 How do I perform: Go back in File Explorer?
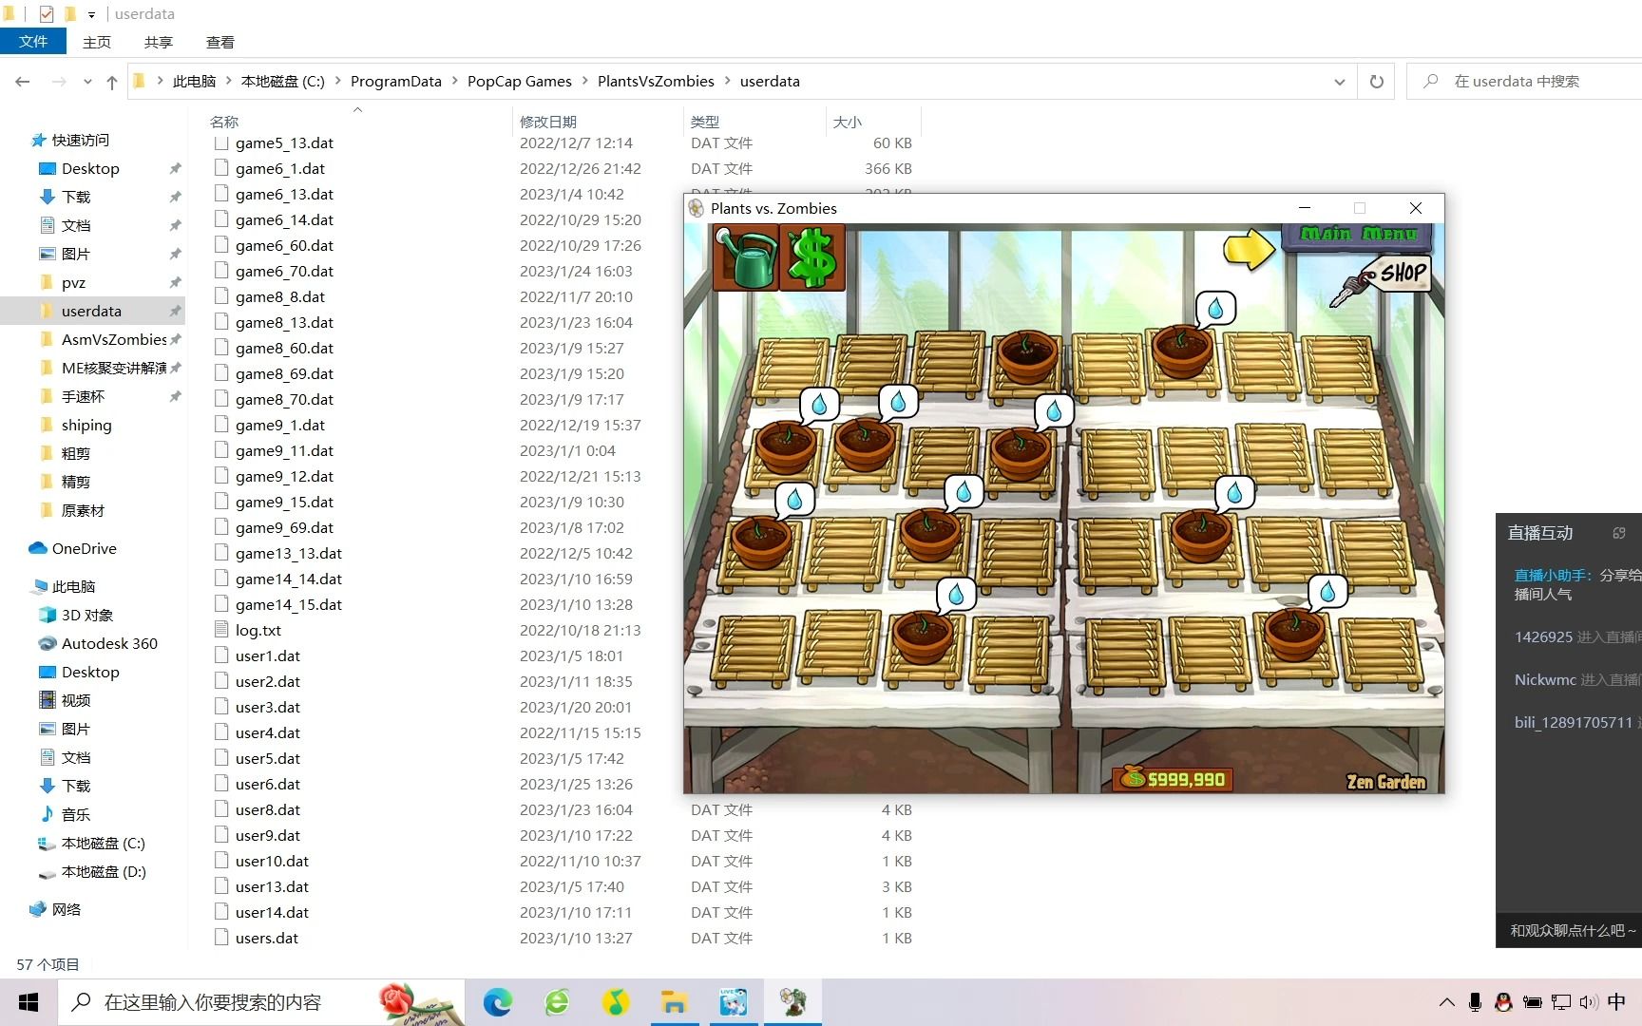click(x=23, y=82)
